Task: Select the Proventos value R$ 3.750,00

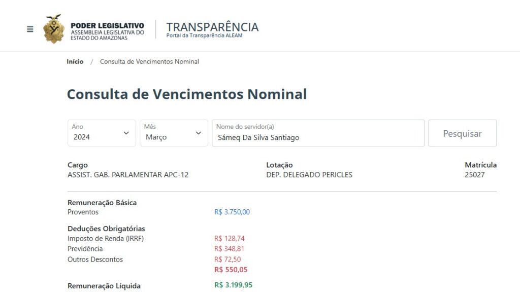Action: point(232,212)
